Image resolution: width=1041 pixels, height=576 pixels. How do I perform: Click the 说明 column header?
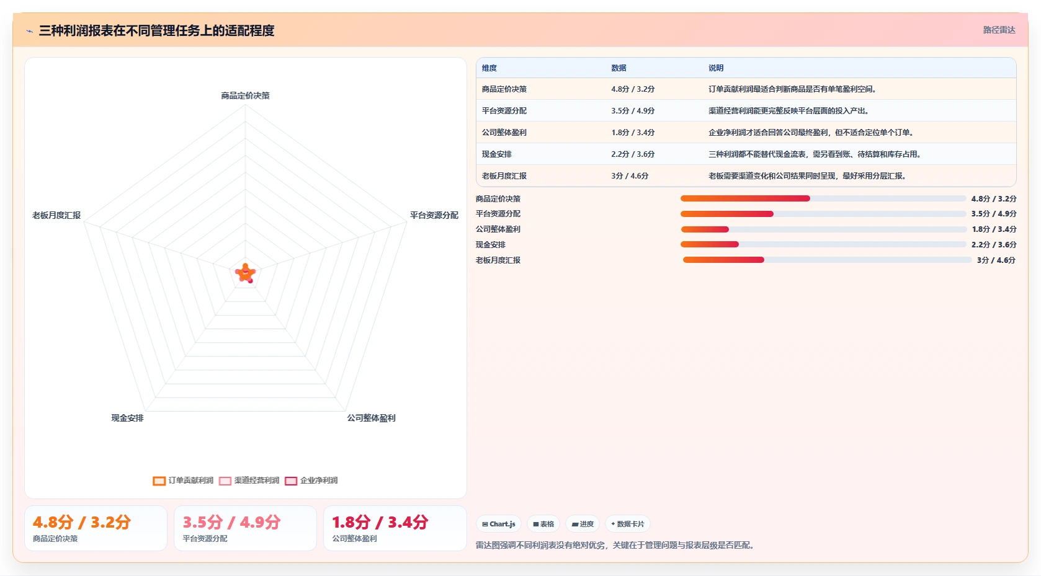pos(716,68)
